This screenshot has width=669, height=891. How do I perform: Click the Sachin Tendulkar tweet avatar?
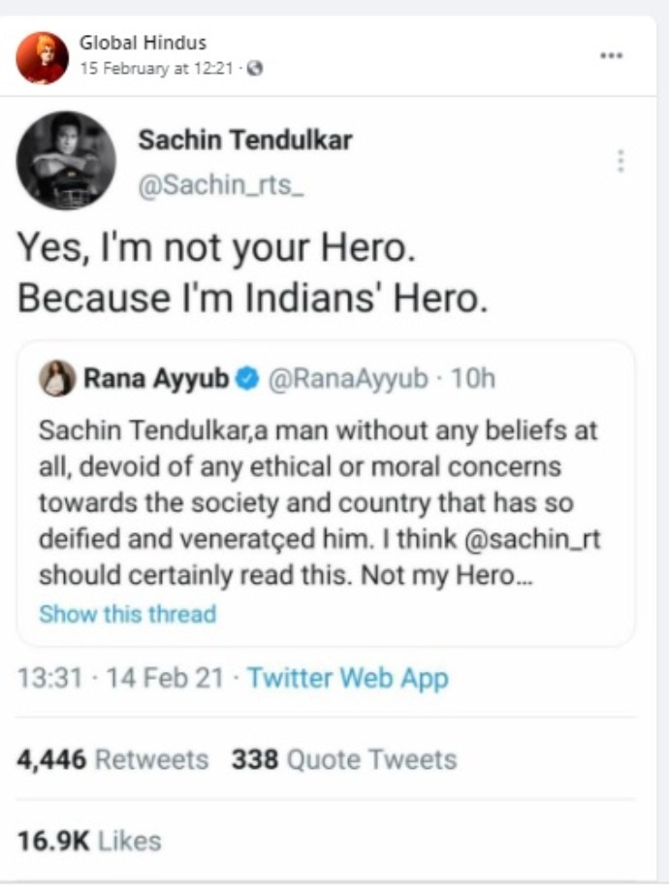pos(66,160)
